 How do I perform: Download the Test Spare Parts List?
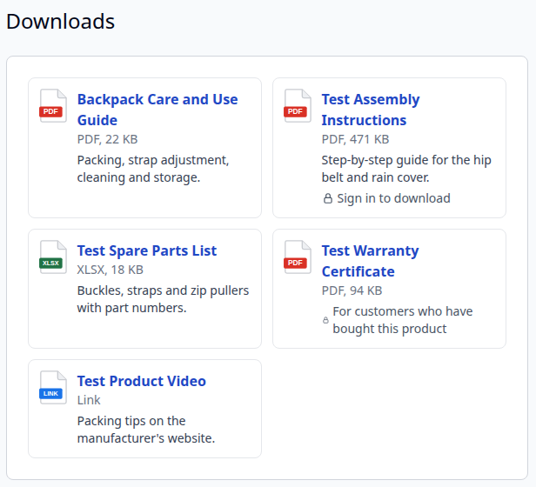[x=147, y=250]
